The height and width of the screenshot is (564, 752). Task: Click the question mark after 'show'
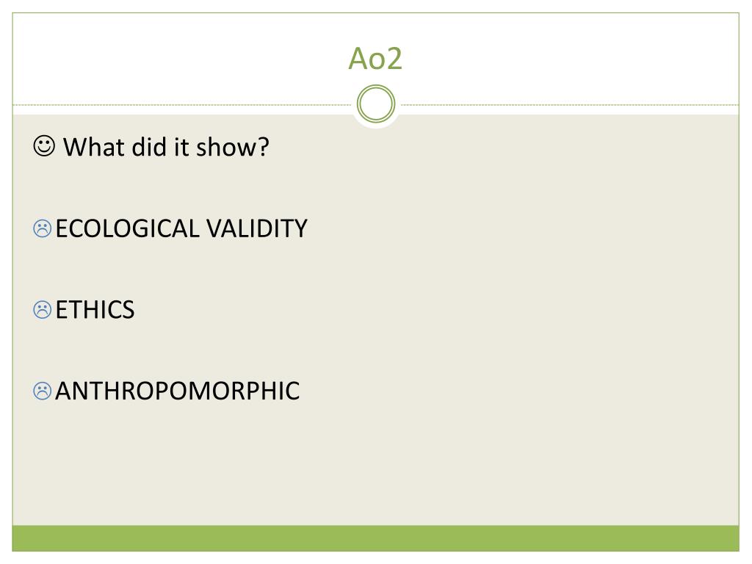click(x=264, y=147)
